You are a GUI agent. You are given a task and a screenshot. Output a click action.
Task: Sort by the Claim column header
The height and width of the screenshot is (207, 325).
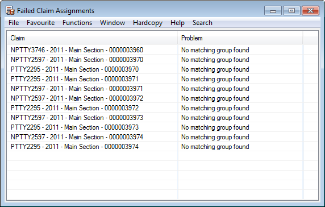(x=93, y=38)
